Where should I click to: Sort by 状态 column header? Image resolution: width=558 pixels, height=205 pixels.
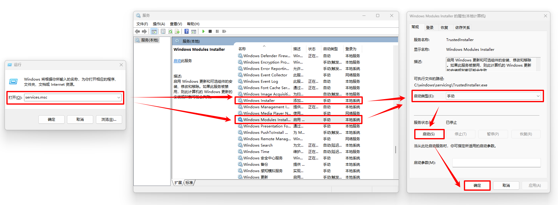[313, 49]
